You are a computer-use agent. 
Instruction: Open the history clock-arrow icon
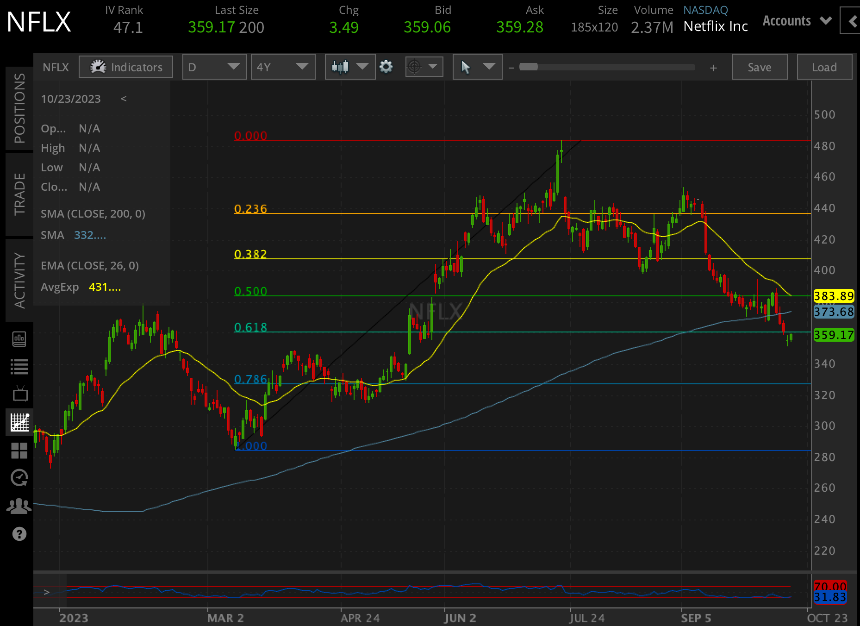(x=19, y=478)
